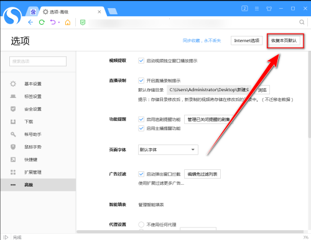Click the 编辑免过滤列表 button
The image size is (311, 240).
pyautogui.click(x=202, y=174)
